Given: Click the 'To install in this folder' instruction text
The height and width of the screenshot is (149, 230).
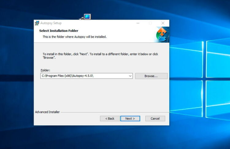Looking at the screenshot, I should coord(100,56).
